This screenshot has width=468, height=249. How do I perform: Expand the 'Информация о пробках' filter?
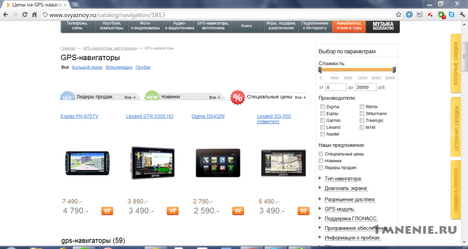pyautogui.click(x=353, y=238)
